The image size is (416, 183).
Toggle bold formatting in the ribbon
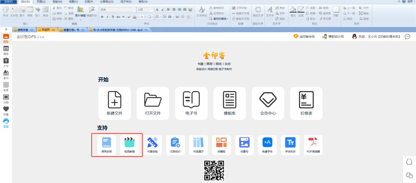click(x=102, y=17)
